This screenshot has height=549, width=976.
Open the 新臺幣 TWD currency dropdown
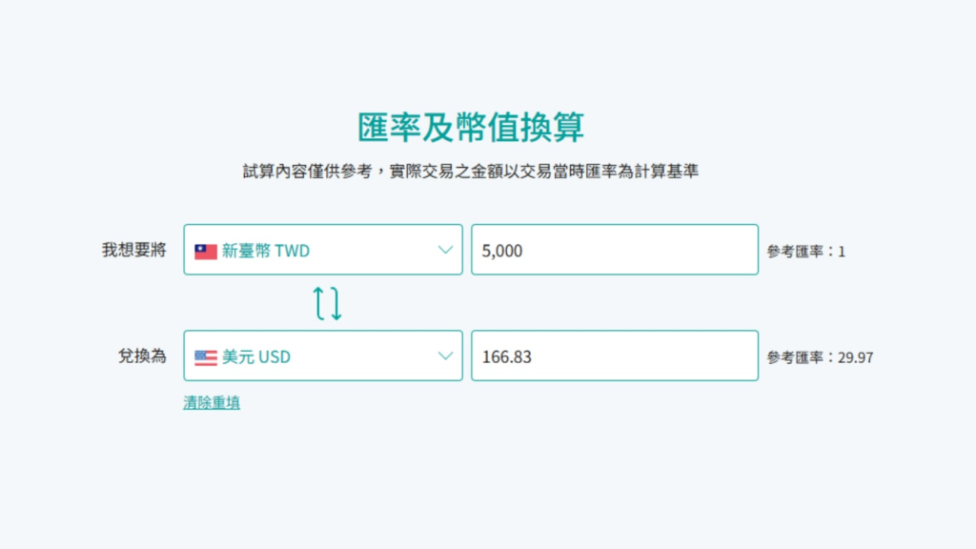[x=323, y=249]
